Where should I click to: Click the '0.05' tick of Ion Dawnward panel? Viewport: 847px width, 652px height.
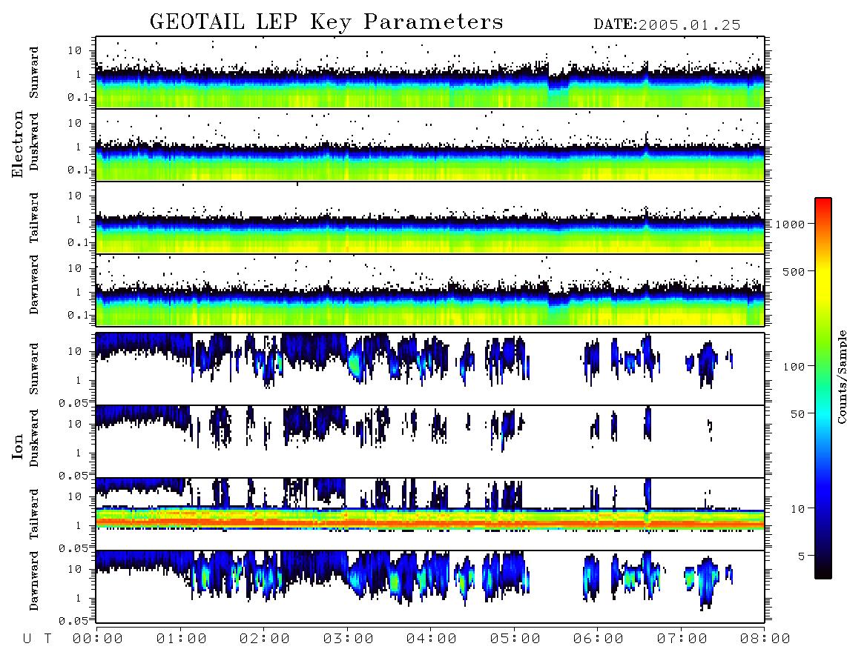pos(73,621)
